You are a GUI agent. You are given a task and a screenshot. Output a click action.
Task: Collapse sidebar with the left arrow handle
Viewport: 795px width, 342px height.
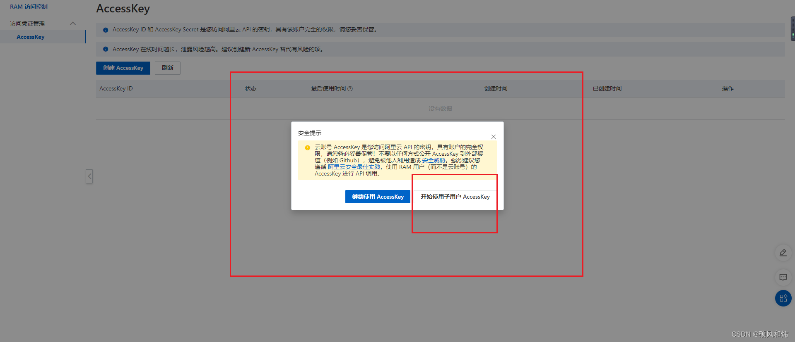click(x=89, y=176)
